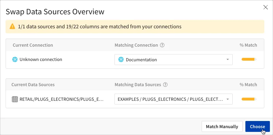Open the Matching Connection Documentation dropdown
The image size is (273, 135).
pyautogui.click(x=173, y=59)
